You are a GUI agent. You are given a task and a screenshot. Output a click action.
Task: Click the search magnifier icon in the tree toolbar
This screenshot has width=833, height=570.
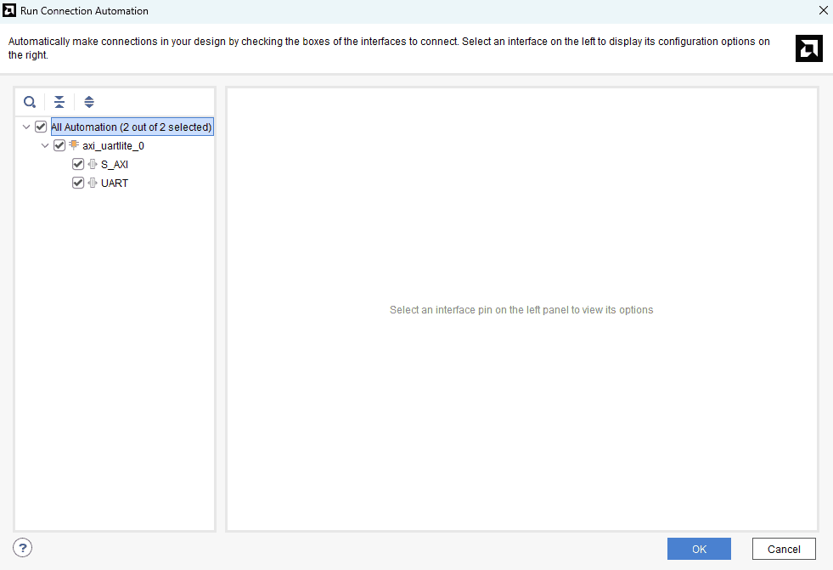coord(30,102)
